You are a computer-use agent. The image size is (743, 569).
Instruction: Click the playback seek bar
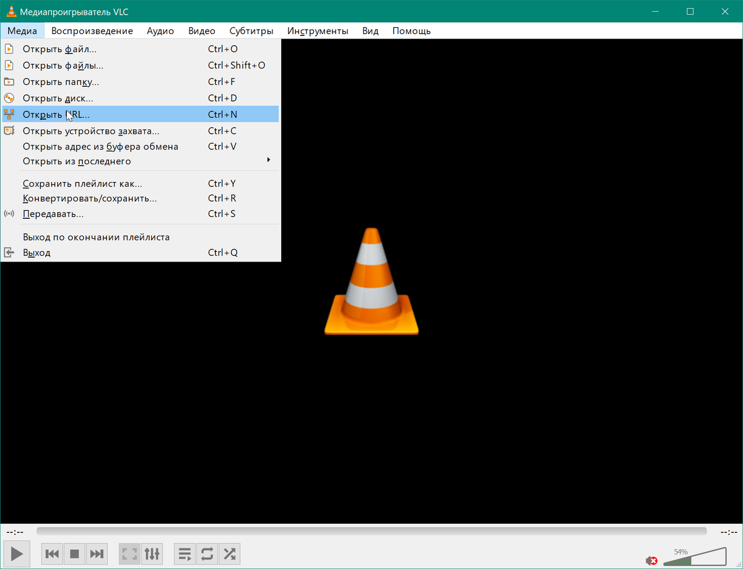coord(371,531)
